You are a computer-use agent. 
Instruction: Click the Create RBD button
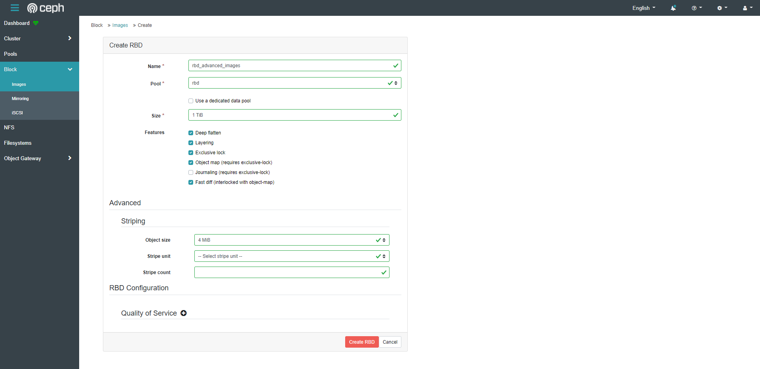[x=362, y=342]
